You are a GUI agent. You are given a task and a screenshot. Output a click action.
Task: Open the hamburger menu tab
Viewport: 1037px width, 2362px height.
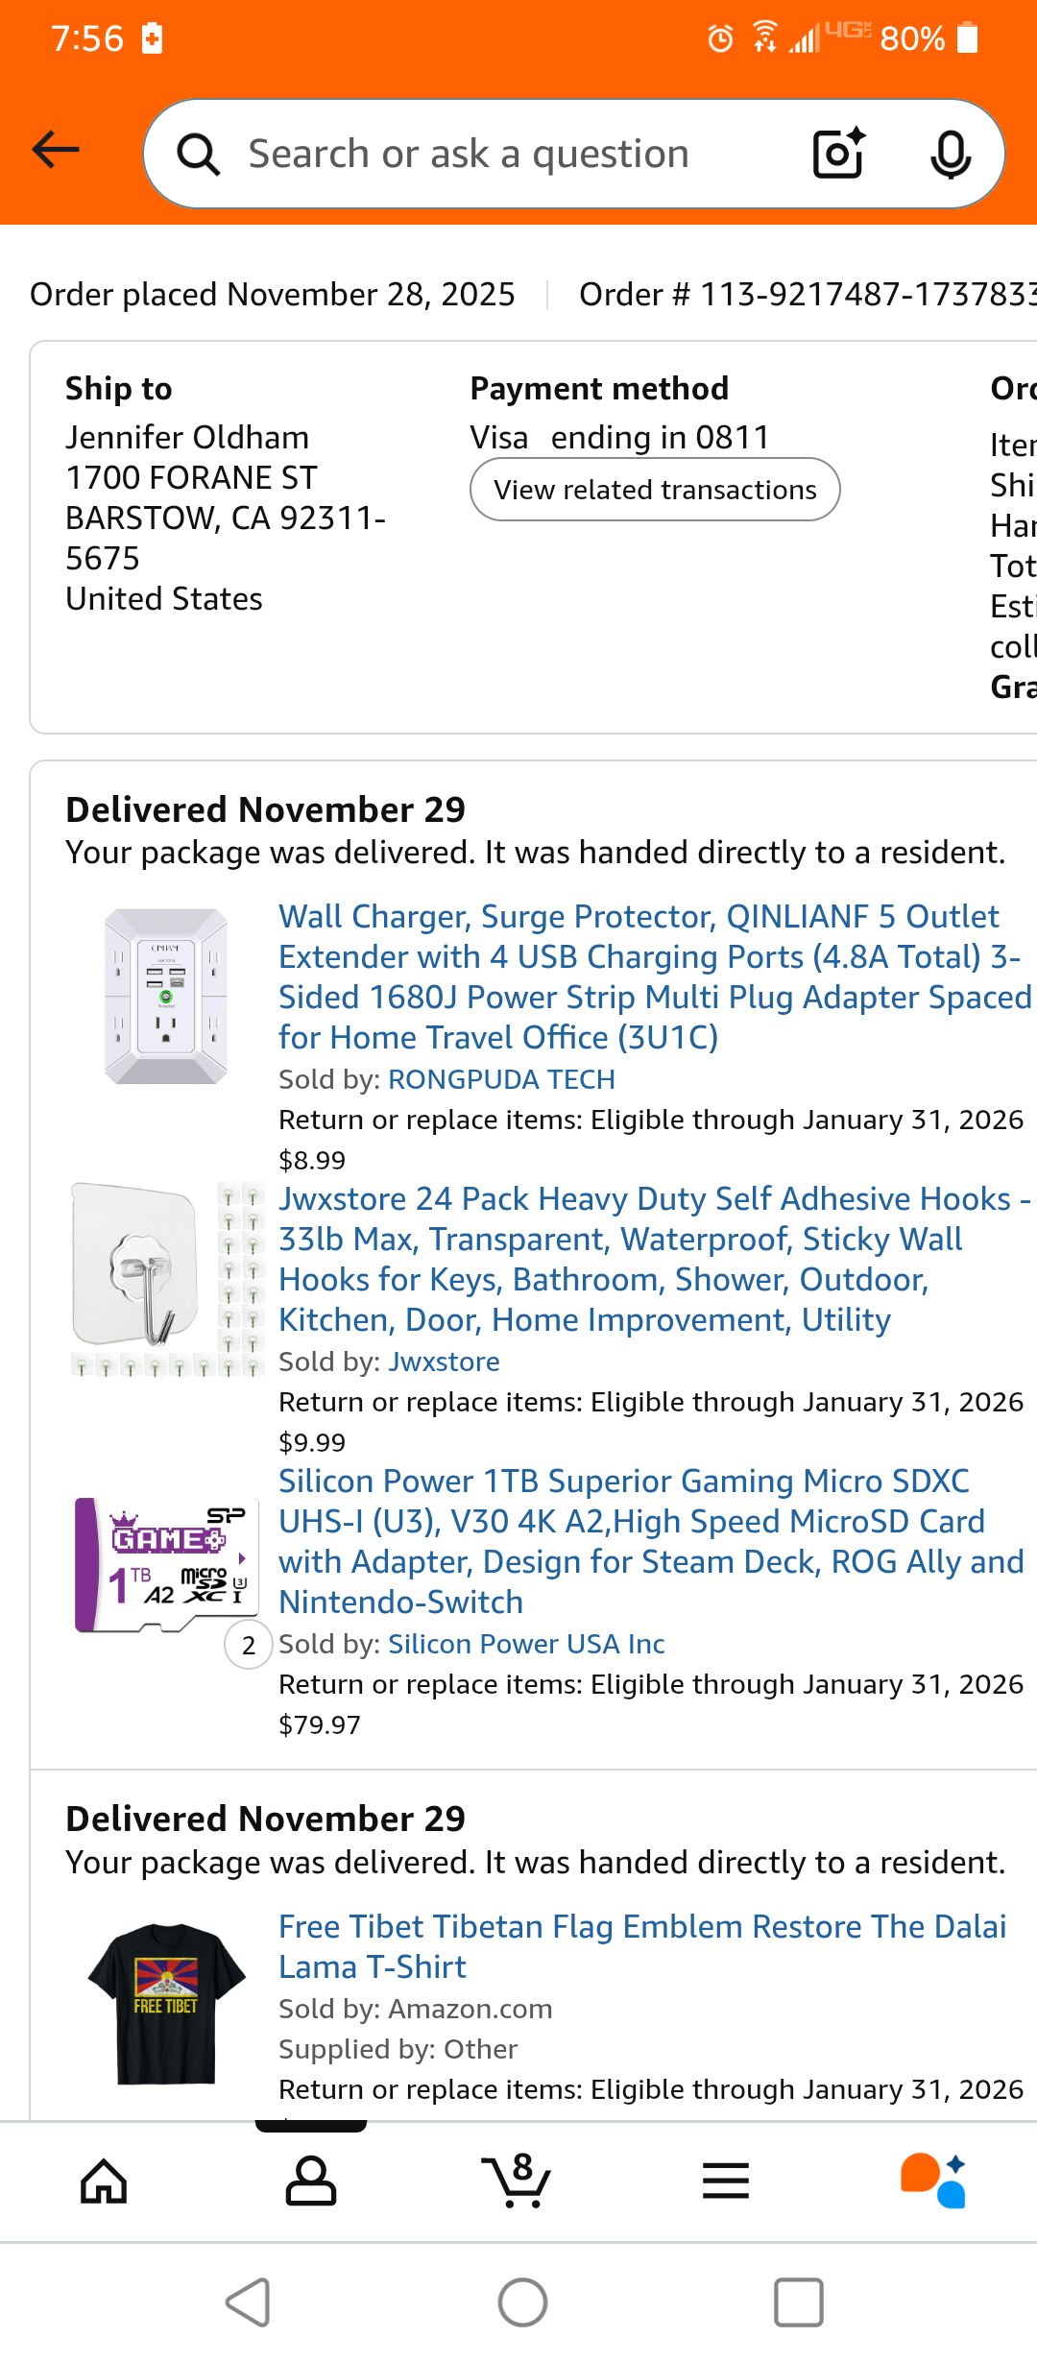click(x=726, y=2181)
